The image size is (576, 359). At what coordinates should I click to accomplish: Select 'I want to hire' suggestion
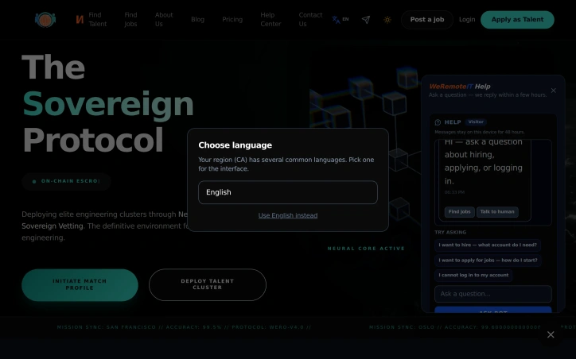coord(488,245)
